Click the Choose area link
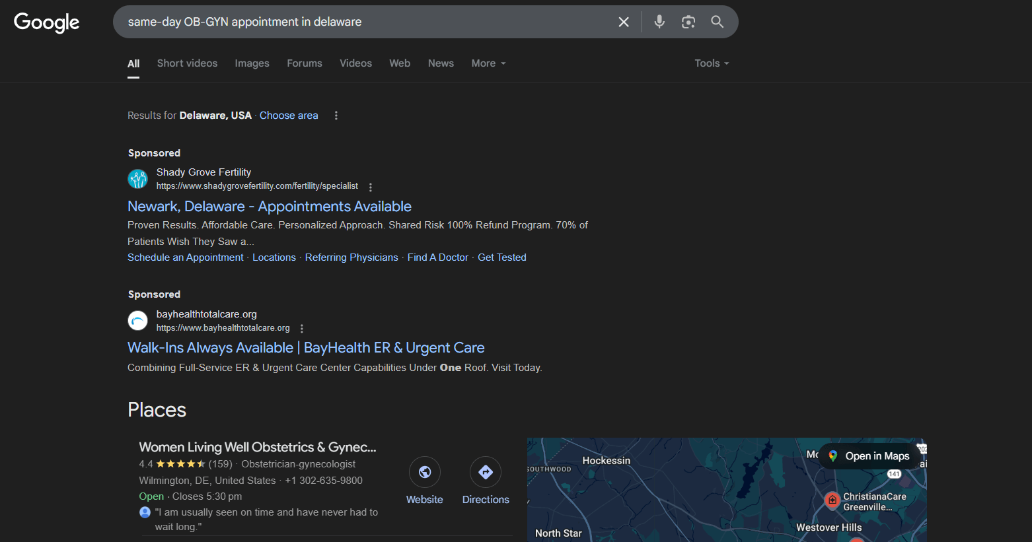 pyautogui.click(x=289, y=116)
